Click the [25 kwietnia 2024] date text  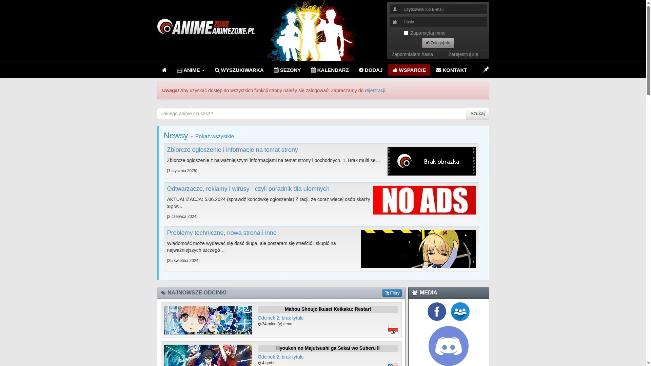(183, 261)
